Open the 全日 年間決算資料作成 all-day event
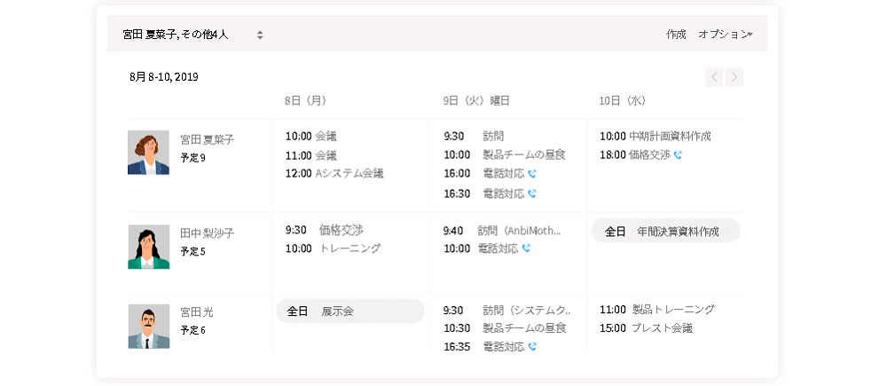This screenshot has width=887, height=386. click(x=666, y=231)
